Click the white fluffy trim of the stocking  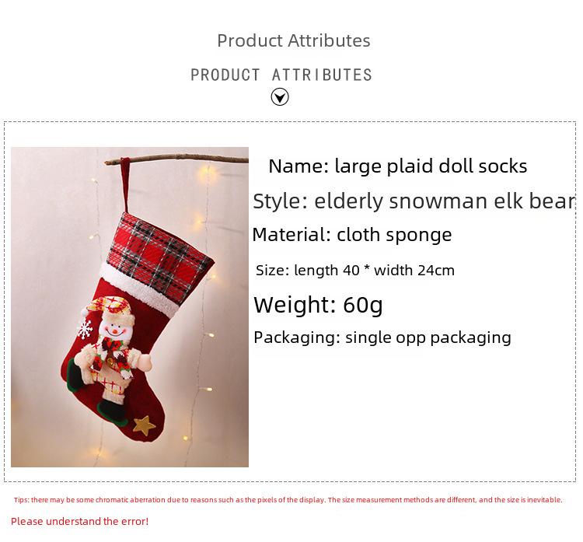coord(139,288)
